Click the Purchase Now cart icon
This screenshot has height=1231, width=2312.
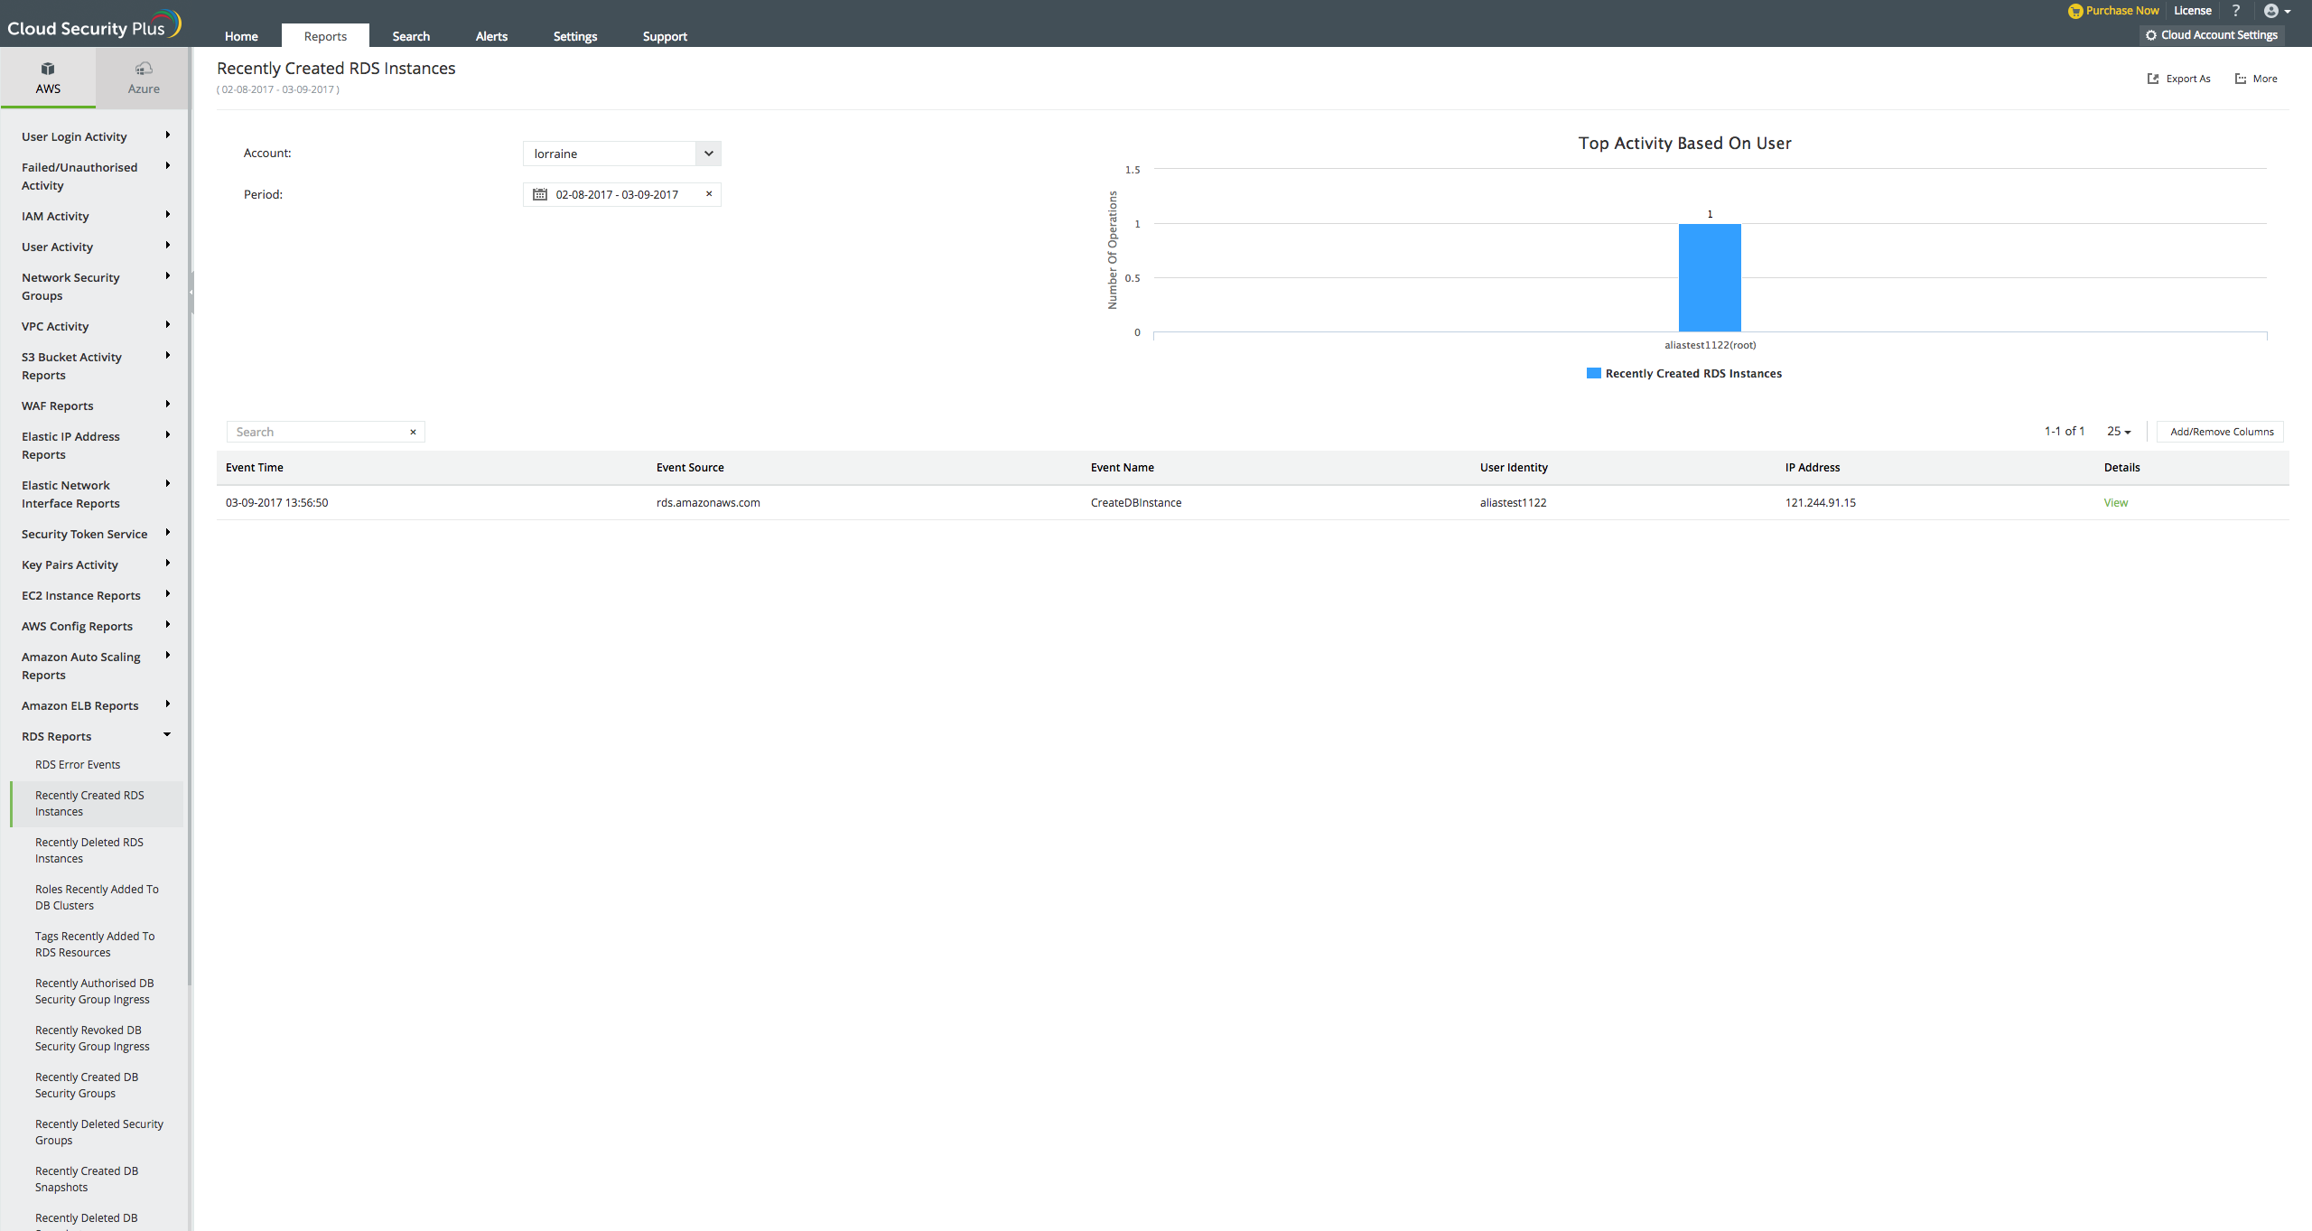pos(2074,11)
